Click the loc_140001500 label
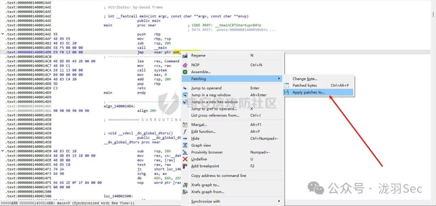Image resolution: width=436 pixels, height=206 pixels. (118, 196)
